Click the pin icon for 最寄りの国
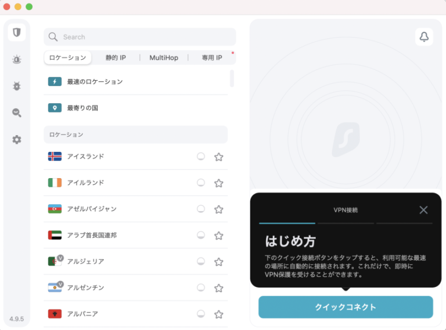 [55, 108]
